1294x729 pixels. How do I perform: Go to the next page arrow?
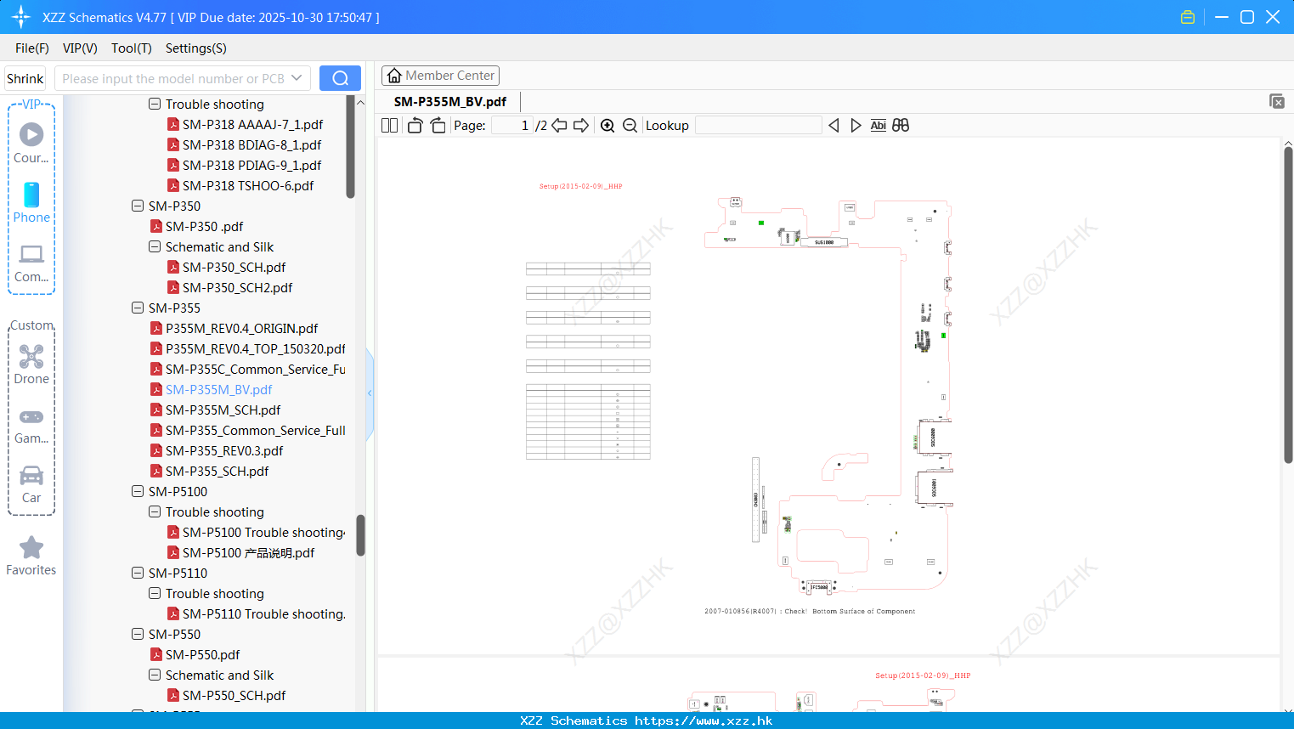581,126
